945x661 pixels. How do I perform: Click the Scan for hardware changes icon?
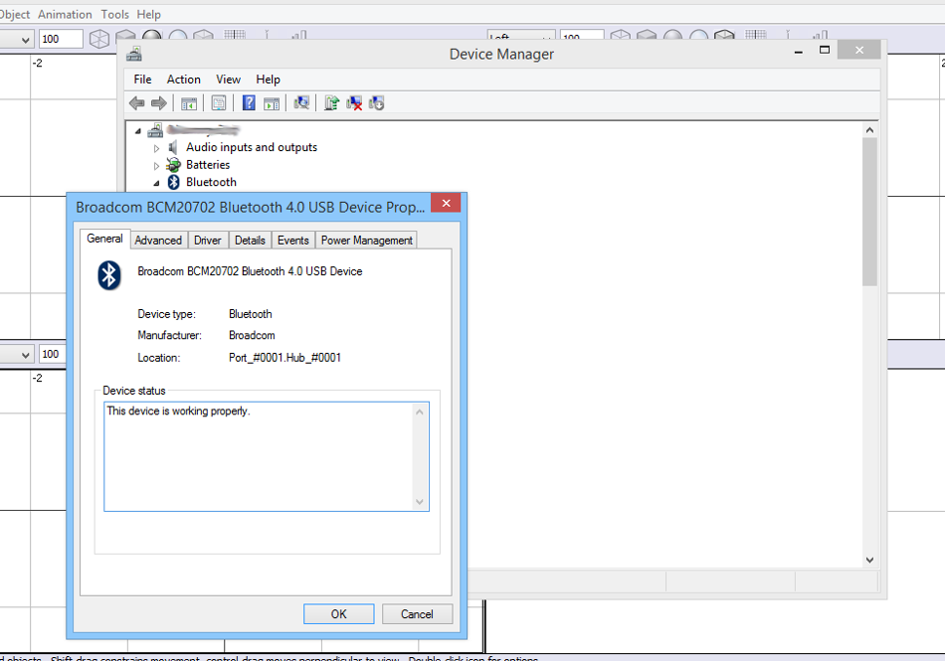(301, 103)
